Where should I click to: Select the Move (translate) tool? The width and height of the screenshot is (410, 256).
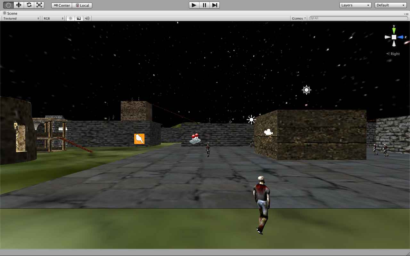tap(19, 5)
